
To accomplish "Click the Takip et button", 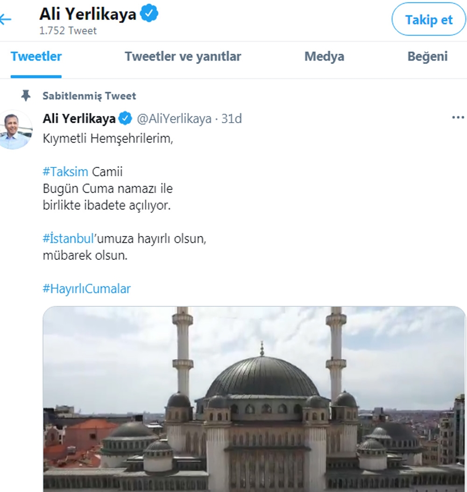I will coord(428,20).
